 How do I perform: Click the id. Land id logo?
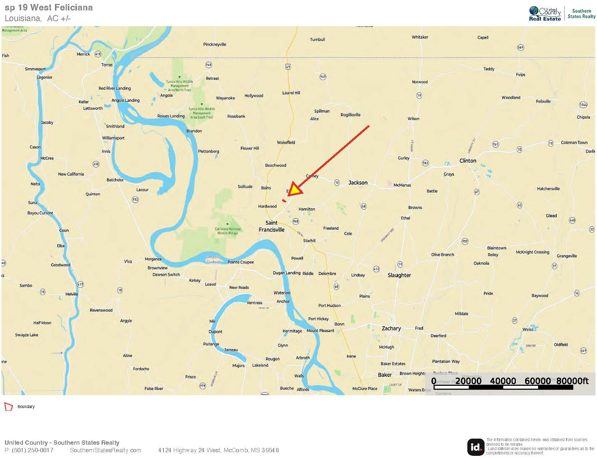pyautogui.click(x=476, y=447)
